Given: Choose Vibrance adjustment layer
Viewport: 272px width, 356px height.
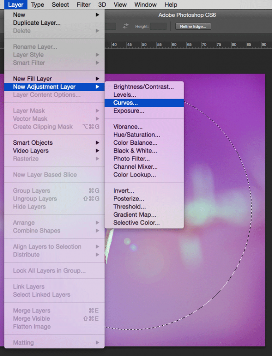Looking at the screenshot, I should [x=144, y=127].
